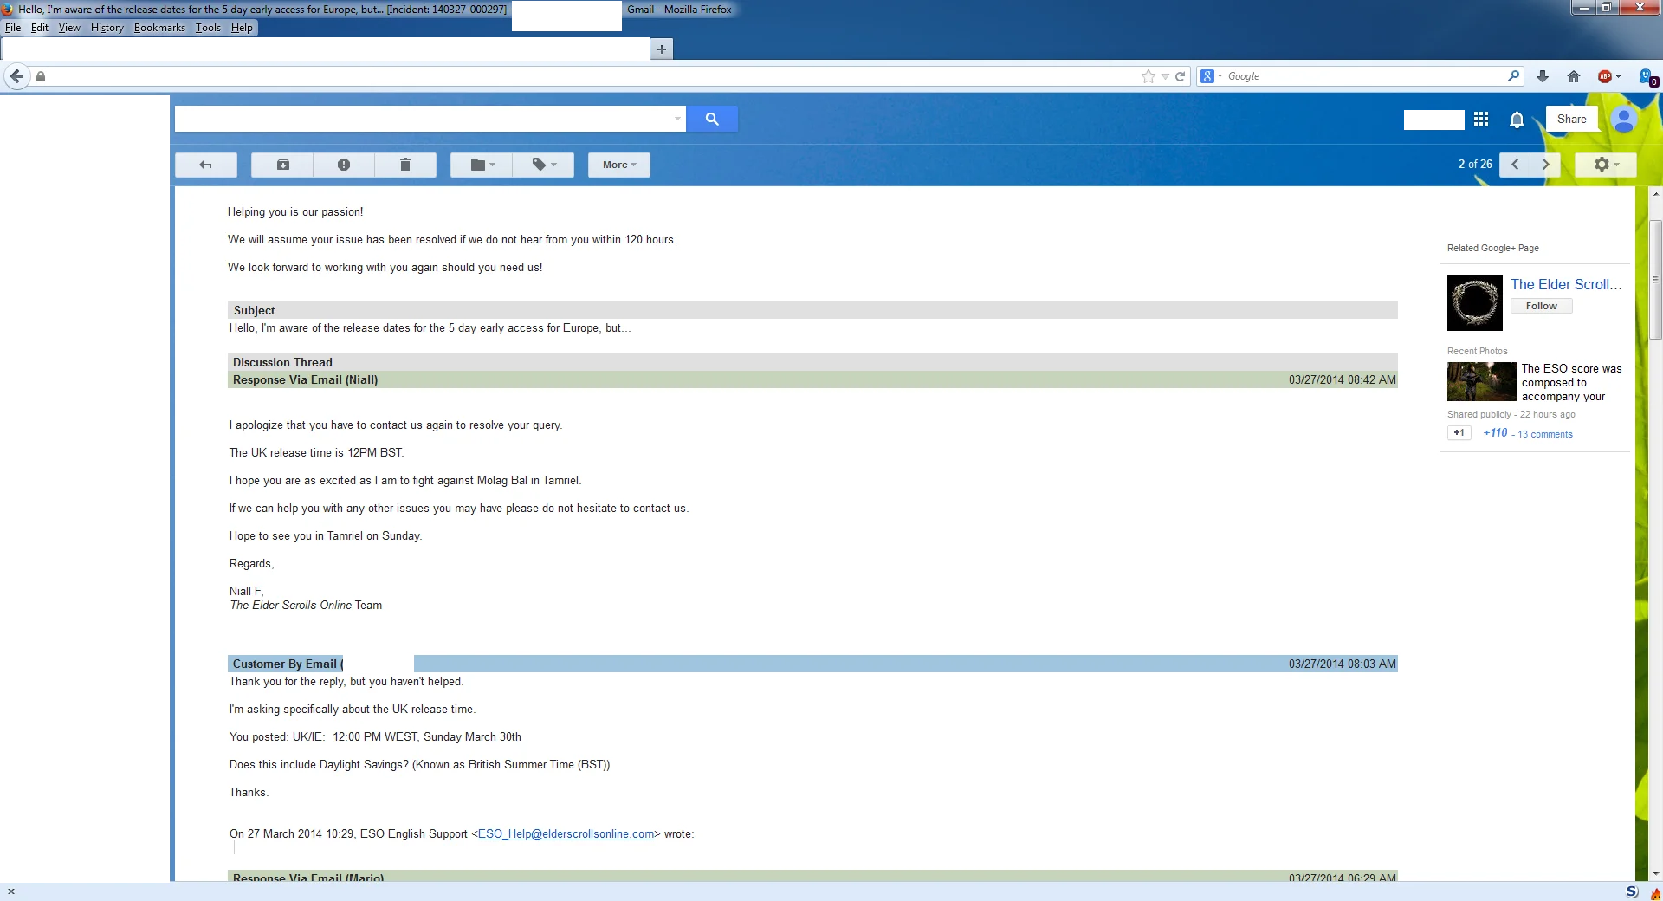The image size is (1663, 901).
Task: Expand the More actions menu
Action: click(x=619, y=165)
